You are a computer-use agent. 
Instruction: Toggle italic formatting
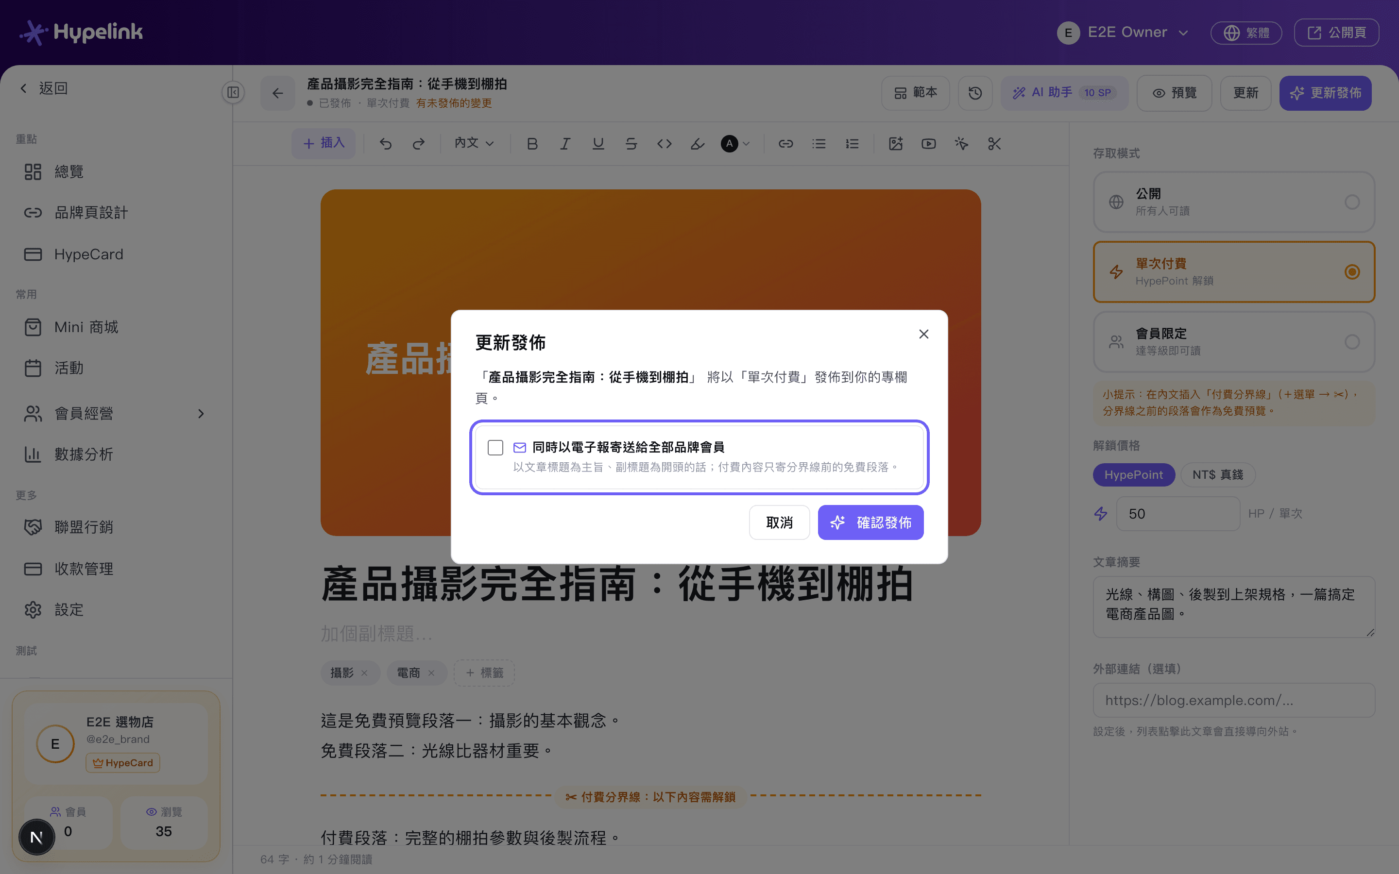[565, 143]
